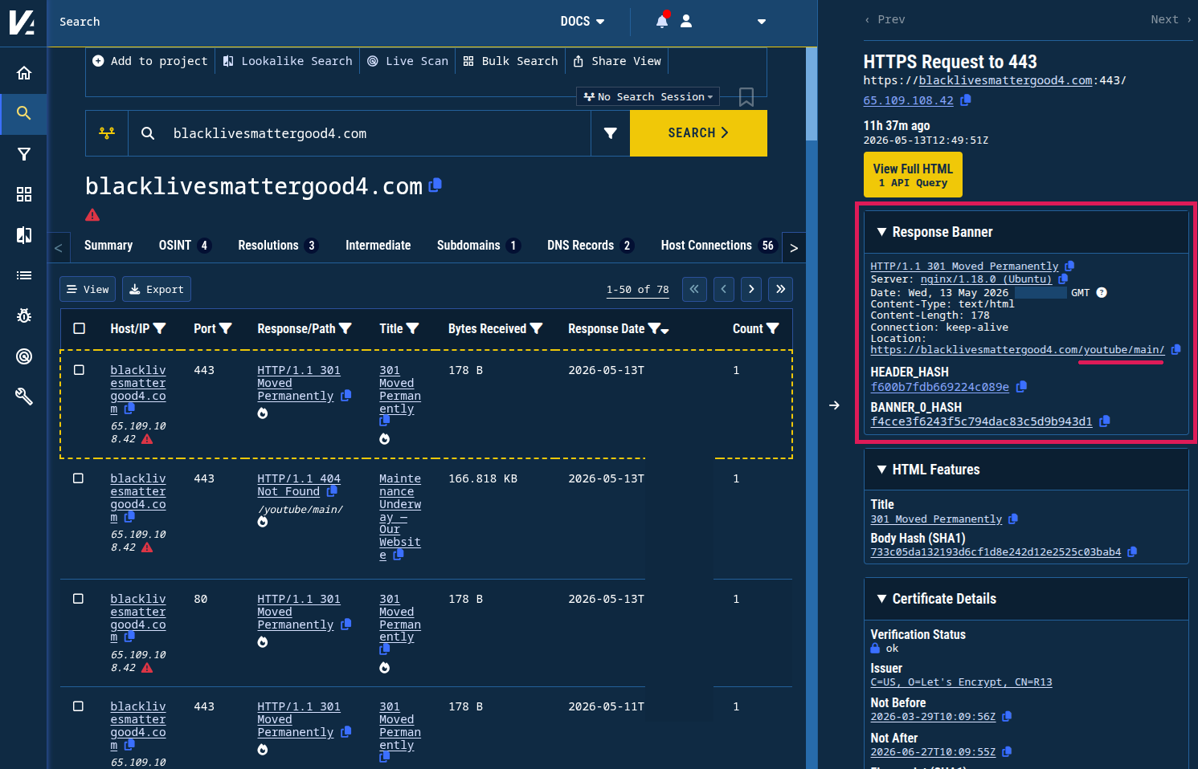Start a Live Scan
This screenshot has width=1198, height=769.
(x=407, y=61)
